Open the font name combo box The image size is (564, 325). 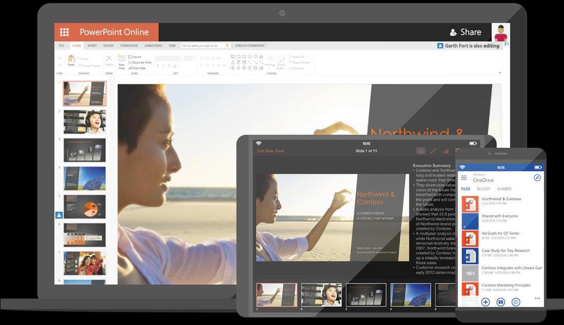169,58
